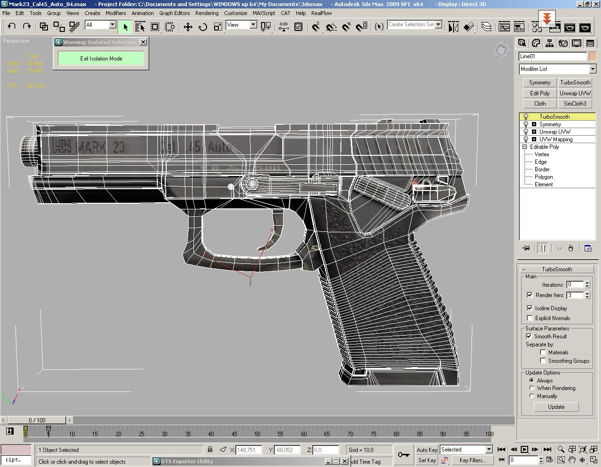Expand the Symmetry modifier in the stack
This screenshot has height=467, width=601.
point(534,124)
